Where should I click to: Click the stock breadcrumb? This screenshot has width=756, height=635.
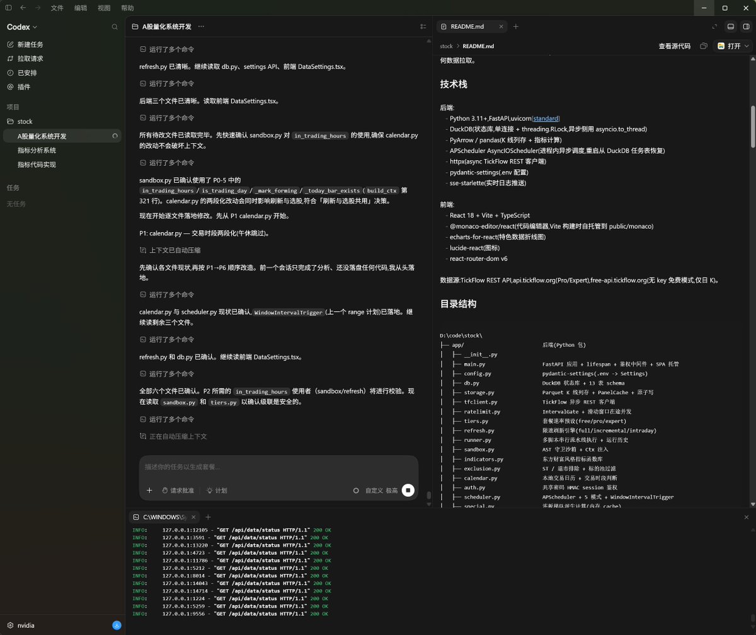(x=446, y=46)
